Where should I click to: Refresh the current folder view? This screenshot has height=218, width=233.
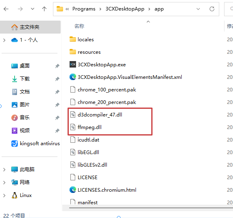(x=212, y=9)
